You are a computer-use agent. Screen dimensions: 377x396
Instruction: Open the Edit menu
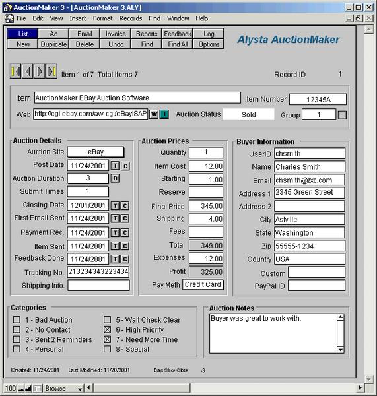pyautogui.click(x=38, y=18)
